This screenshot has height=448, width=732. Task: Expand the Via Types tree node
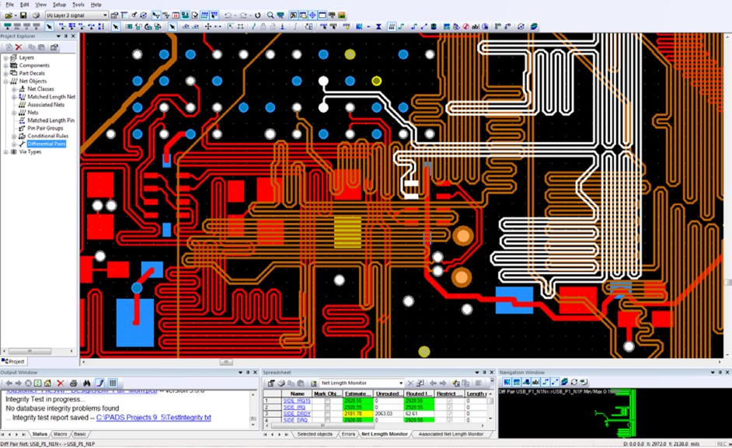coord(6,152)
